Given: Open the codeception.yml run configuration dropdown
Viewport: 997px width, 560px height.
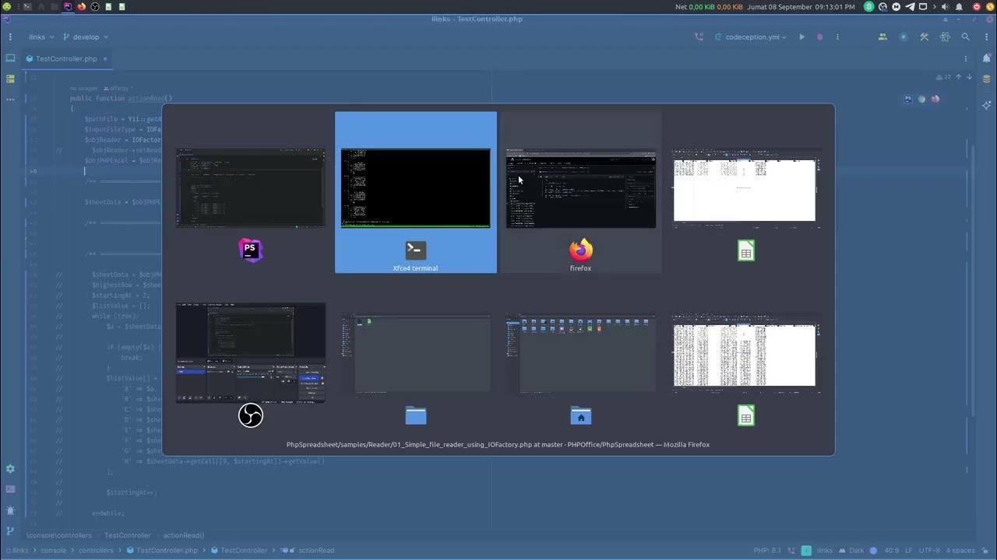Looking at the screenshot, I should pyautogui.click(x=751, y=37).
